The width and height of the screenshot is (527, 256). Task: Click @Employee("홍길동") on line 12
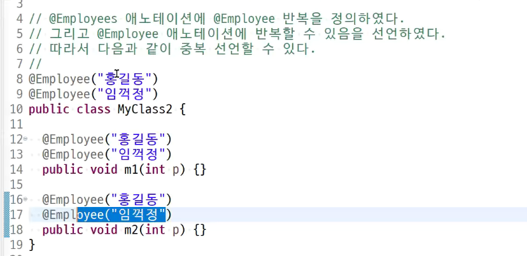(107, 139)
